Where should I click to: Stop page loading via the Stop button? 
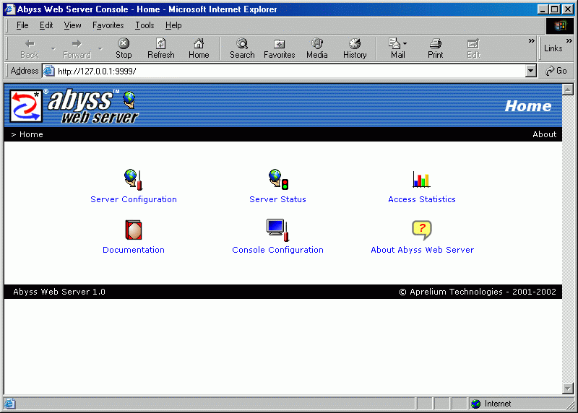(124, 48)
